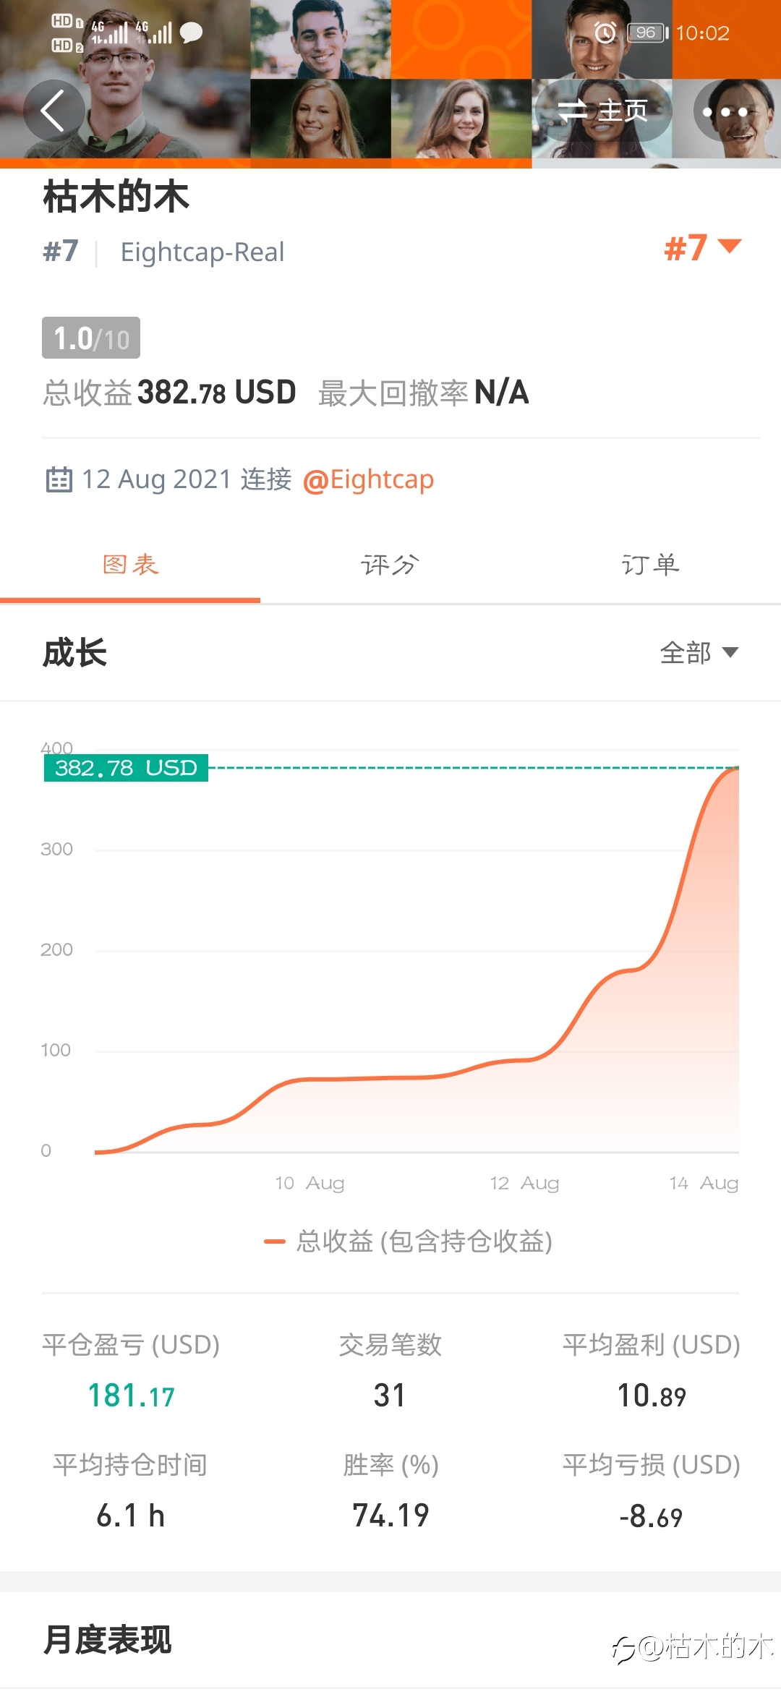The width and height of the screenshot is (781, 1692).
Task: Tap the 382.78 USD chart value label
Action: click(x=126, y=768)
